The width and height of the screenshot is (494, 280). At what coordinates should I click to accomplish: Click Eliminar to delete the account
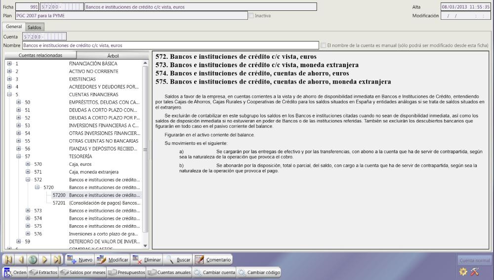coord(147,260)
